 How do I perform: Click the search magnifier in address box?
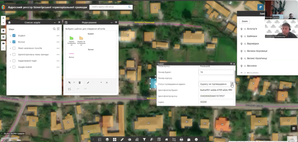(x=129, y=7)
